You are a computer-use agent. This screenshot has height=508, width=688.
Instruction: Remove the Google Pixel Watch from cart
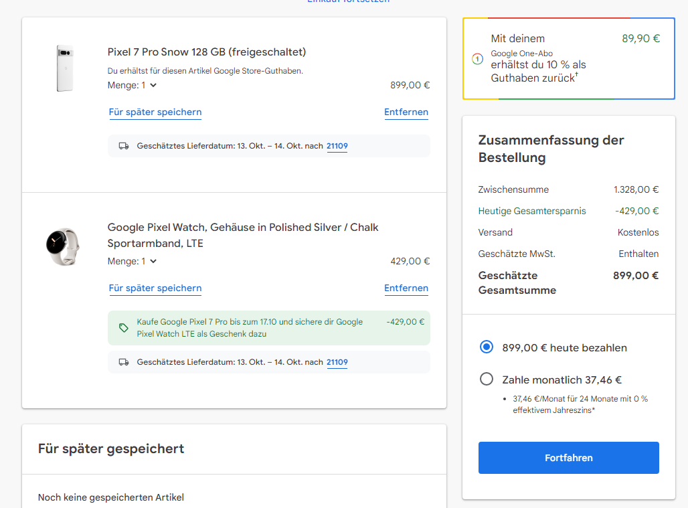(406, 288)
